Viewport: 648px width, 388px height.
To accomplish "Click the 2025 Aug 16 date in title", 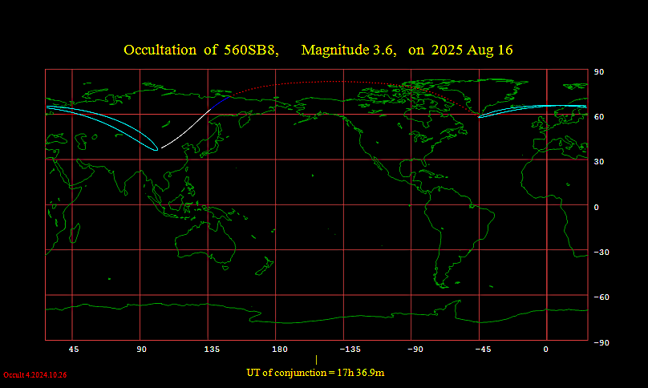I will pyautogui.click(x=472, y=50).
